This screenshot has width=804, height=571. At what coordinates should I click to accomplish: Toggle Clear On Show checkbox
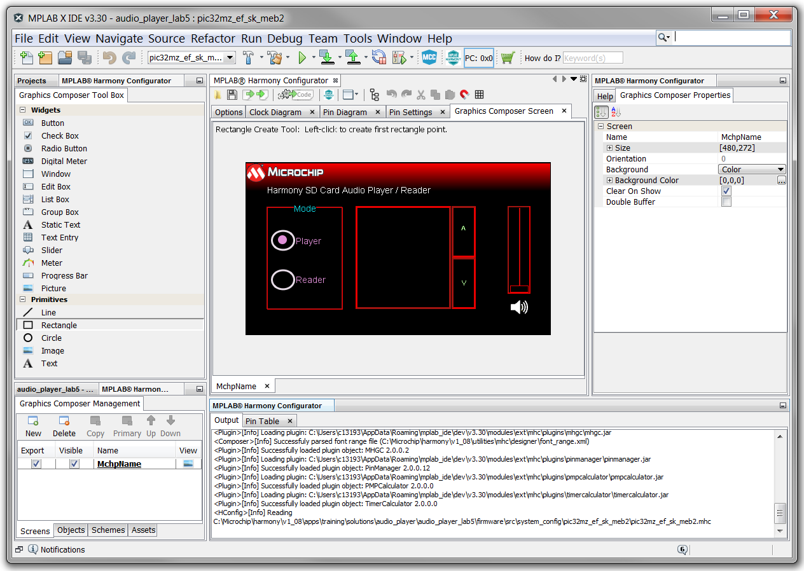pyautogui.click(x=726, y=191)
